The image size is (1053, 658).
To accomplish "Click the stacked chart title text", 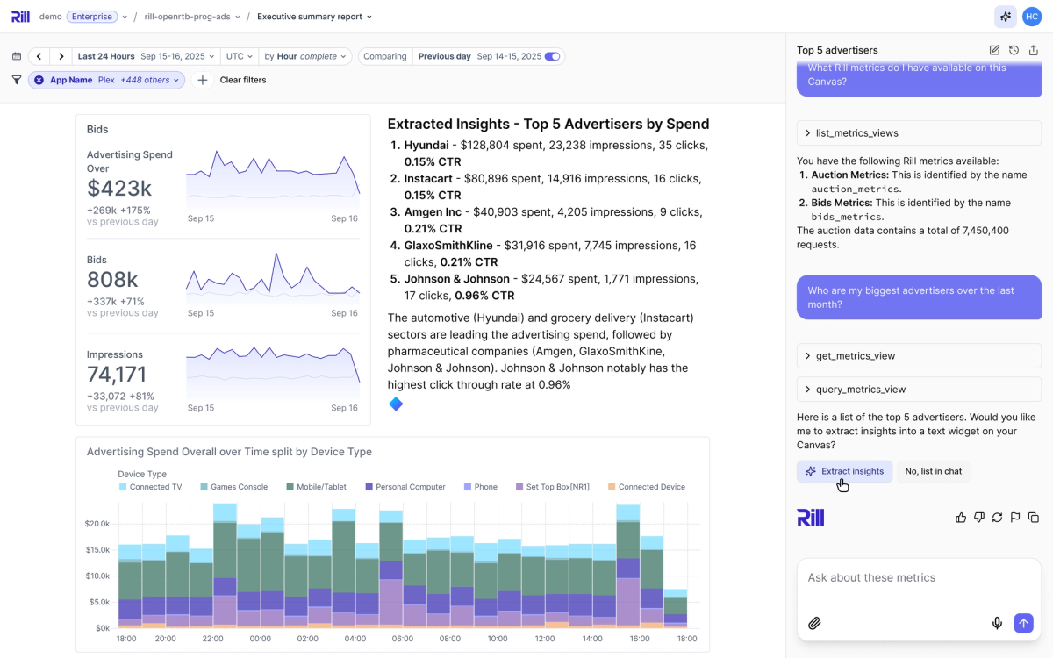I will [229, 452].
